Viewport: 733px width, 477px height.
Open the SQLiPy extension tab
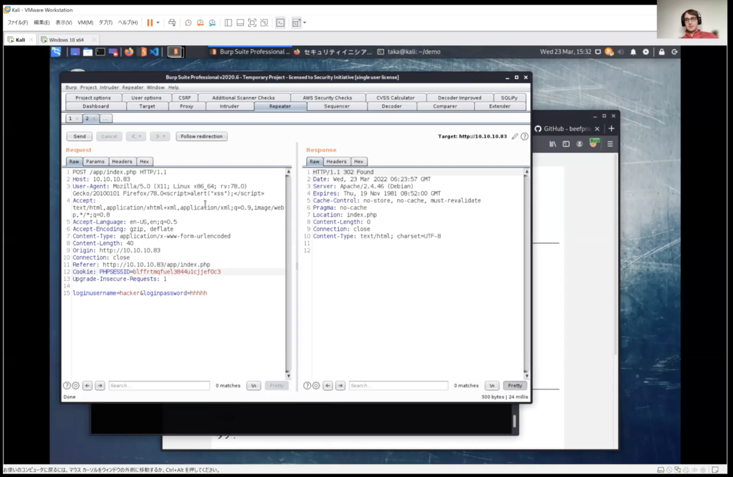(x=509, y=98)
